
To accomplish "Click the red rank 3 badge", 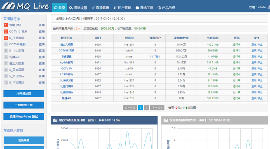I will (x=6, y=38).
